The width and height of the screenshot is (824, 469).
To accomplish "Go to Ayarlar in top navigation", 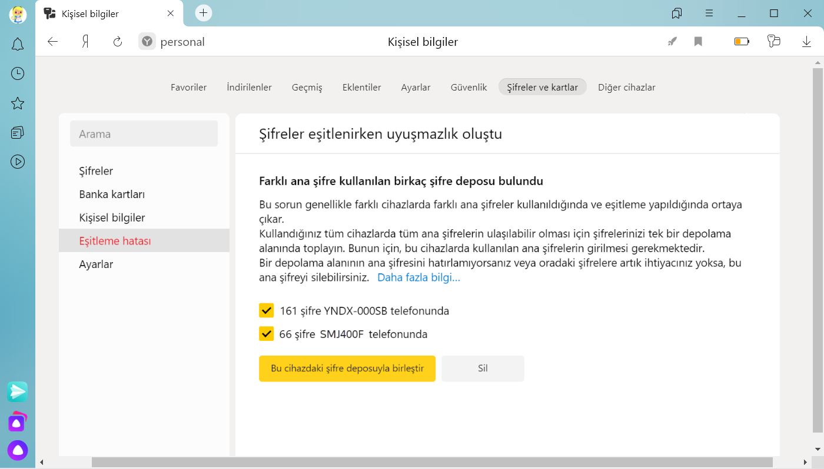I will [416, 87].
